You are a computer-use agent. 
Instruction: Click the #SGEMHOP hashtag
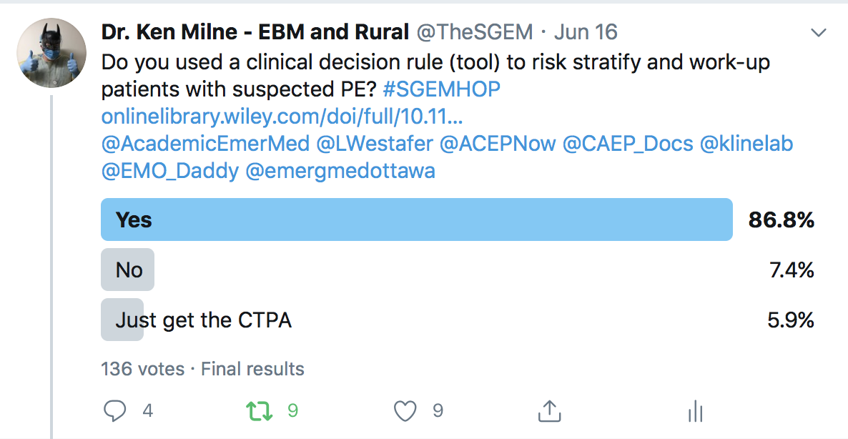point(441,89)
